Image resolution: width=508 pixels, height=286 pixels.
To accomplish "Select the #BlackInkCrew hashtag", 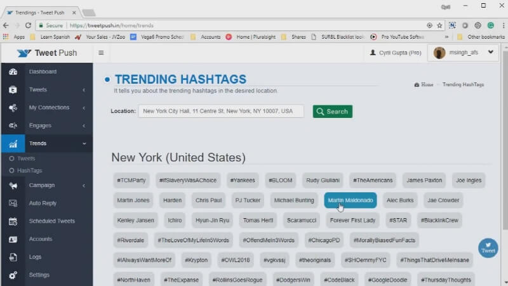I will point(439,220).
